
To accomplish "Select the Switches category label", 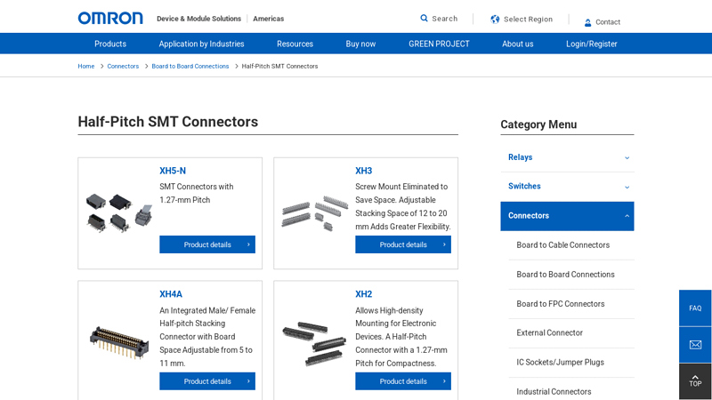I will [524, 187].
